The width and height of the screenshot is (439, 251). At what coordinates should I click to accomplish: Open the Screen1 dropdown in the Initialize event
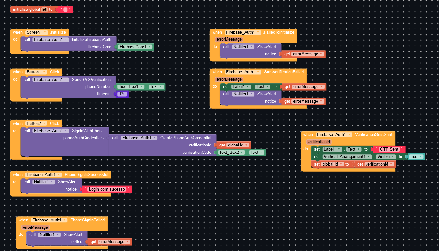[37, 32]
